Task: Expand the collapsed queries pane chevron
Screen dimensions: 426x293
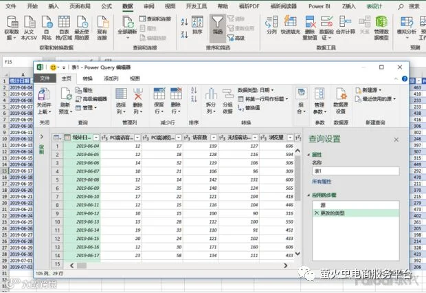Action: click(41, 137)
